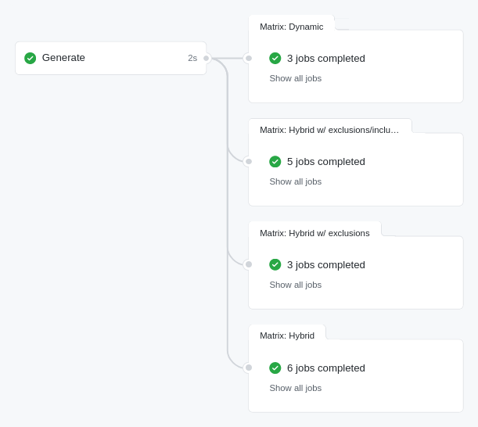This screenshot has height=427, width=478.
Task: Show all jobs for Hybrid w/ exclusions/inclusions matrix
Action: click(x=295, y=181)
